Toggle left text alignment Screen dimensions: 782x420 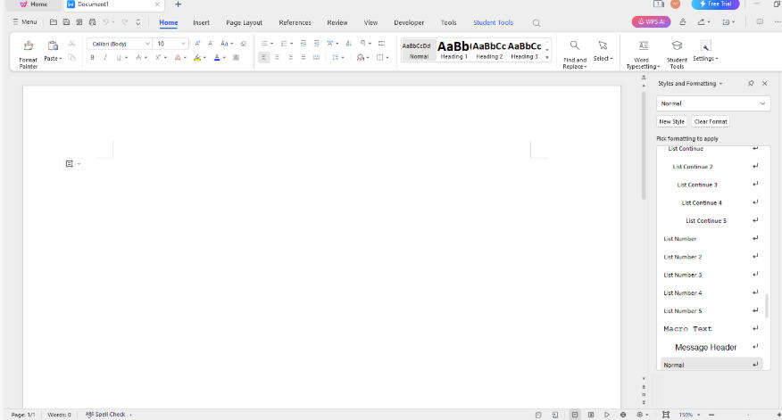264,58
